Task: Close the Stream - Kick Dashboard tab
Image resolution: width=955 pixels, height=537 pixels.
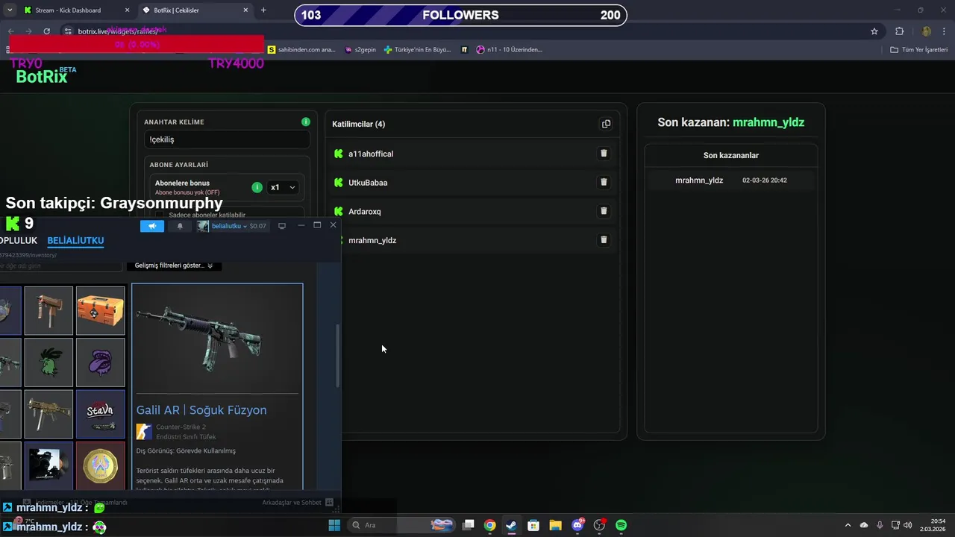Action: pos(127,10)
